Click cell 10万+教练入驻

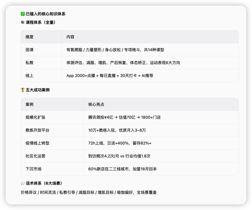[x=161, y=130]
